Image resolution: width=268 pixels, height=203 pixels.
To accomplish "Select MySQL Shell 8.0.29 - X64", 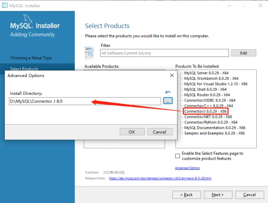I will click(x=205, y=89).
